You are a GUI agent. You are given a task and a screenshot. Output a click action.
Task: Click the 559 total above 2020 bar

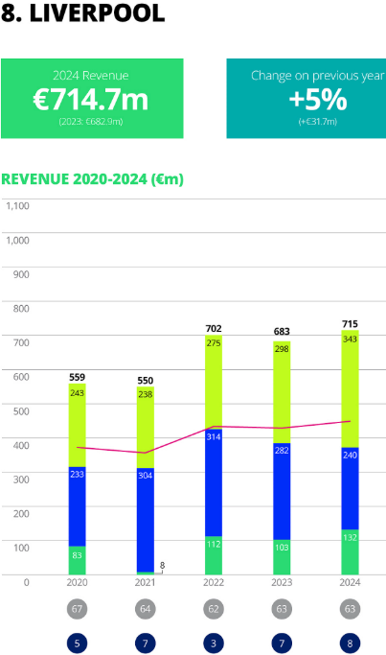78,377
